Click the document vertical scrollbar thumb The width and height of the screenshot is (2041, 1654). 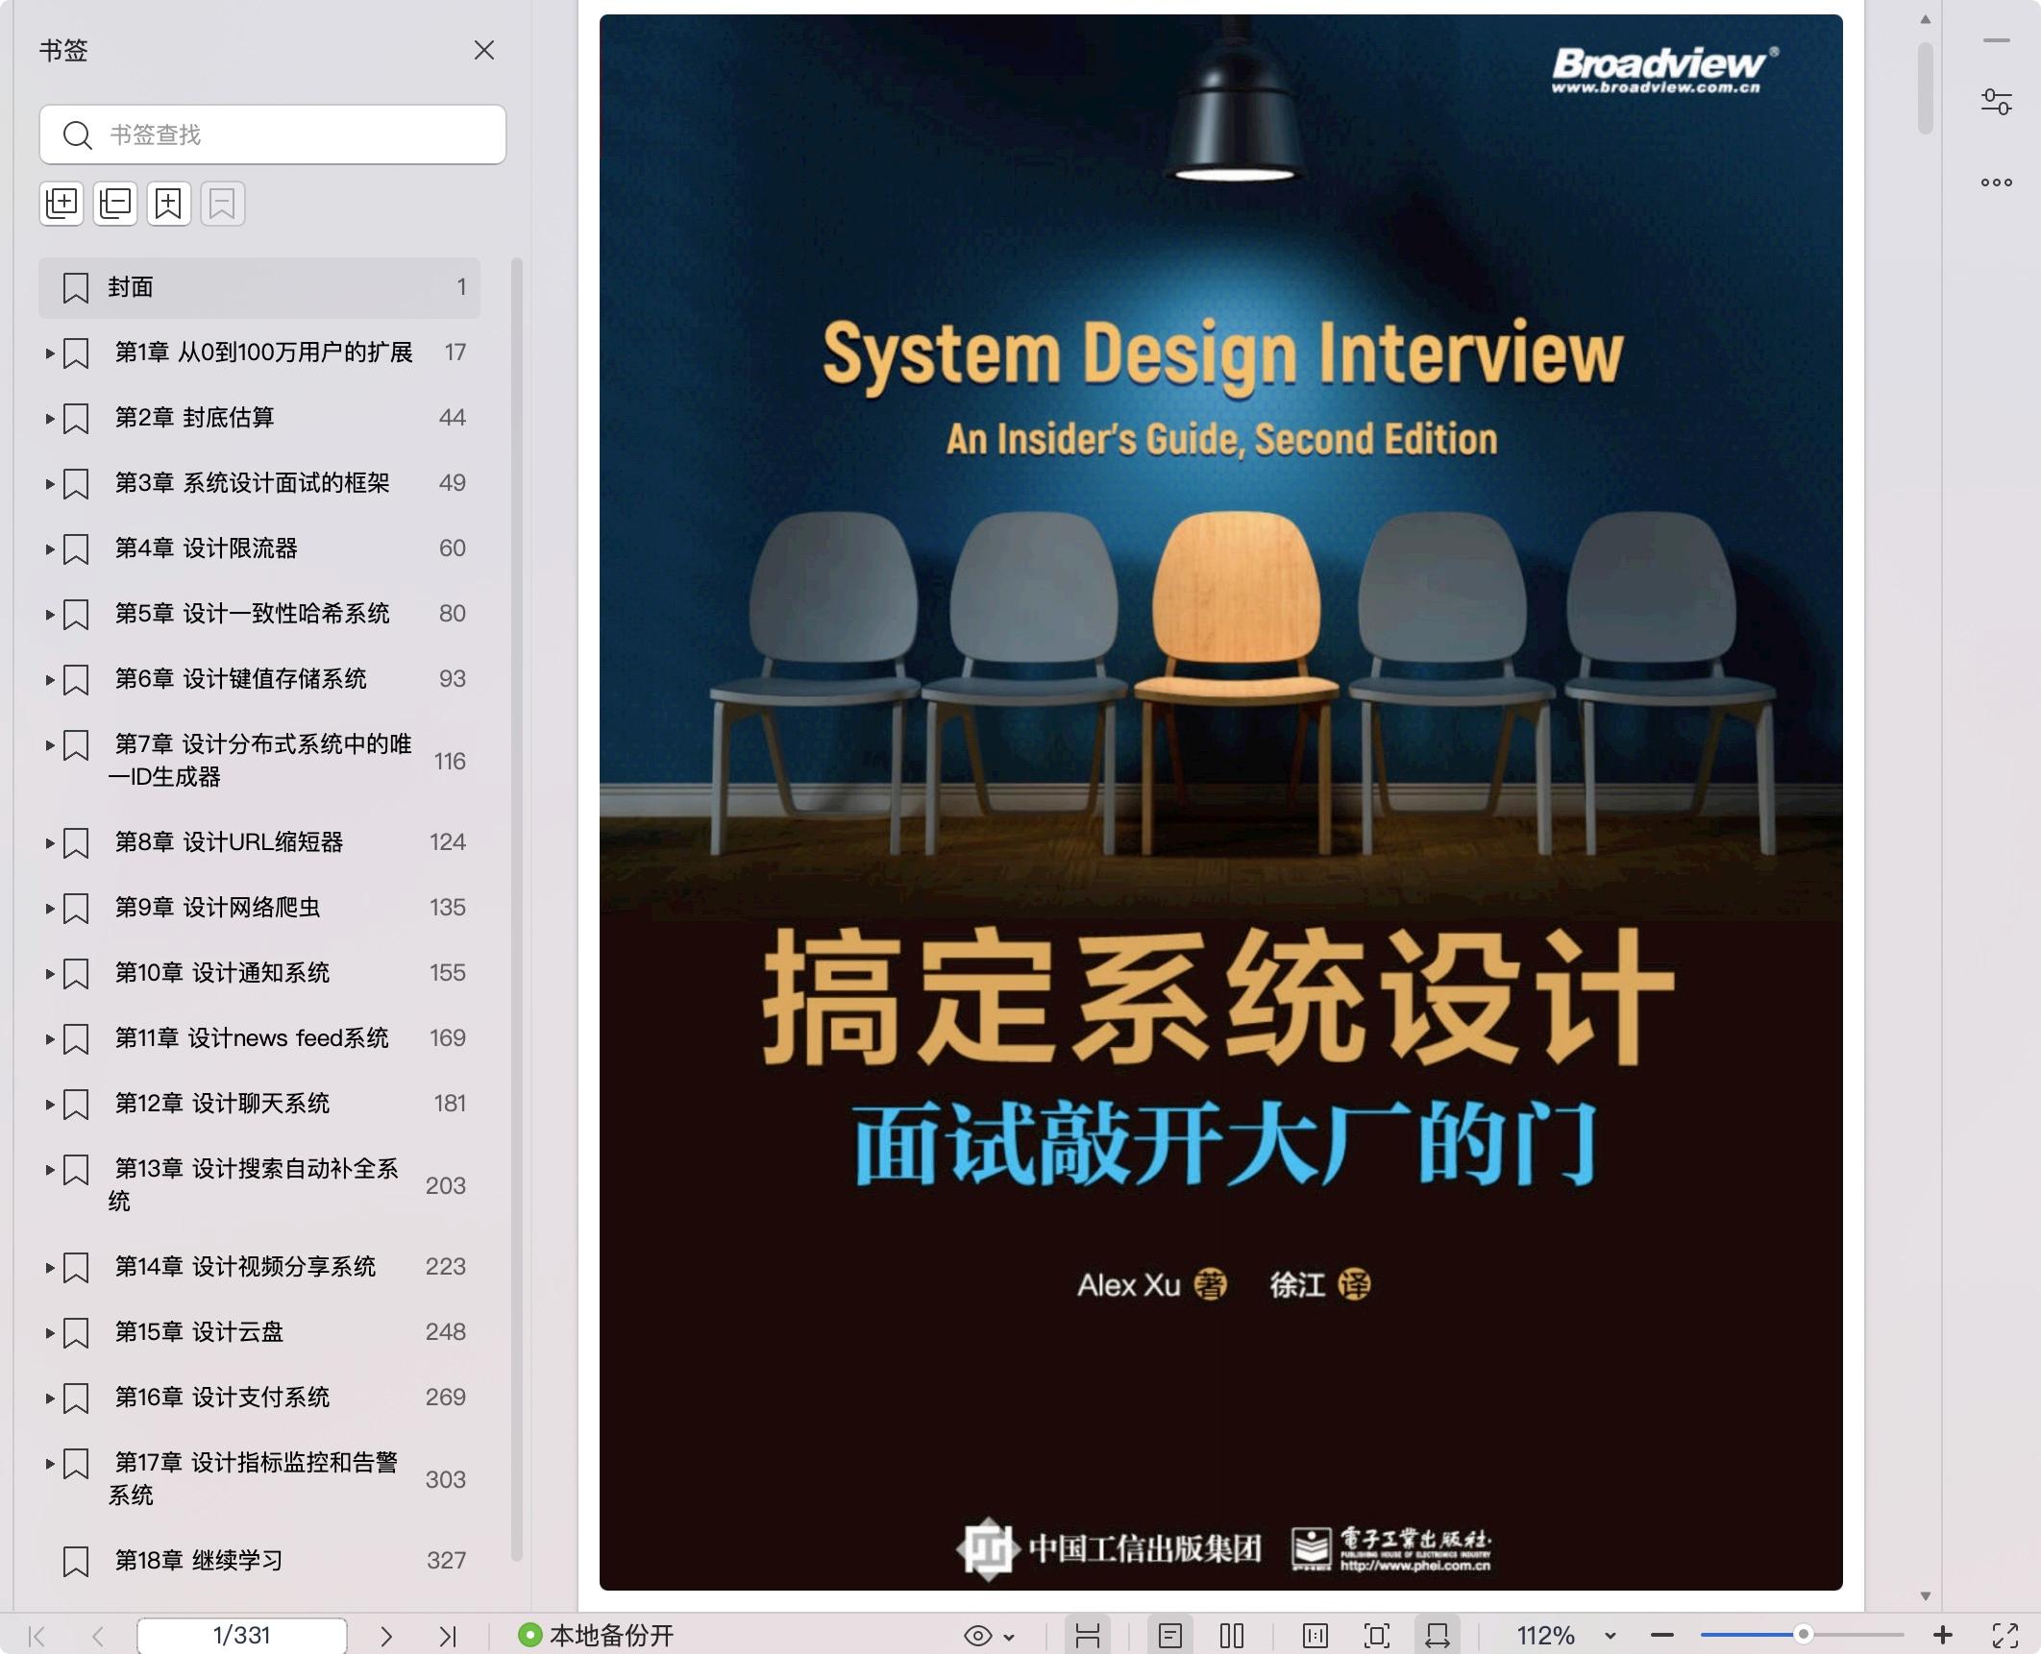1925,89
